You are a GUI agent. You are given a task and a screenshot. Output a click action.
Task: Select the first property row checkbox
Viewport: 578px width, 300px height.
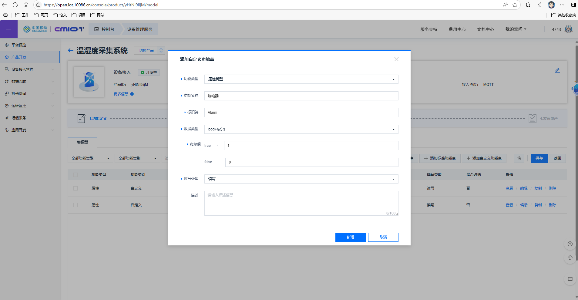[76, 188]
